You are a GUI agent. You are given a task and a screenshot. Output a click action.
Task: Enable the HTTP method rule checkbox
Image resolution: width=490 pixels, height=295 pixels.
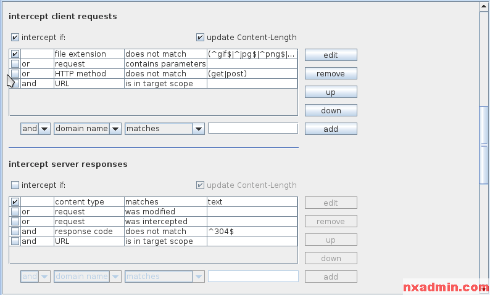click(15, 74)
